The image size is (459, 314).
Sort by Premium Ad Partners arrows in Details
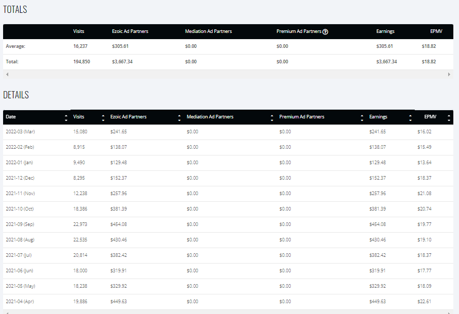click(362, 118)
